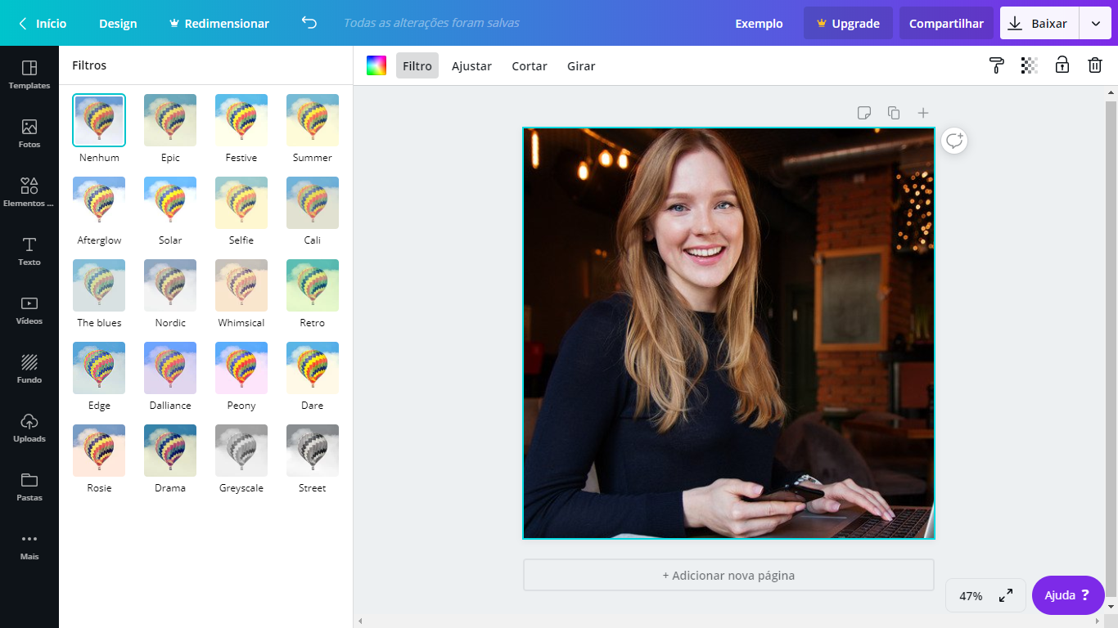The height and width of the screenshot is (628, 1118).
Task: Click the vertical canvas scrollbar
Action: 1111,348
